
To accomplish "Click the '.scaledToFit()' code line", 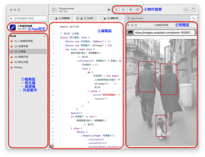I will [x=97, y=143].
